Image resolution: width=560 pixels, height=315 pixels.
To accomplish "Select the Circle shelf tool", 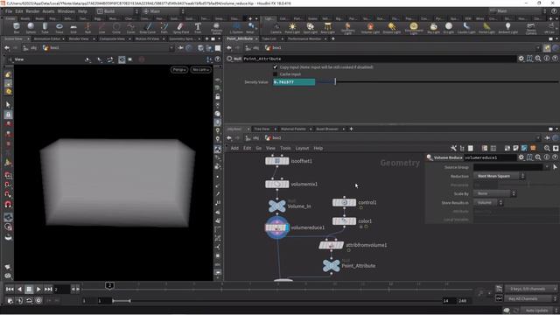I will [116, 27].
